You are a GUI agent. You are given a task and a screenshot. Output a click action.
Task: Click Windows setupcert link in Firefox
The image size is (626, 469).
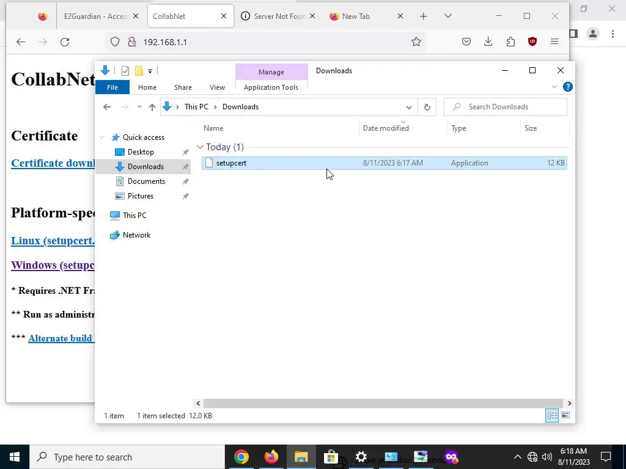tap(53, 265)
